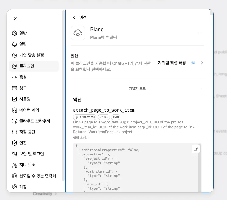The height and width of the screenshot is (200, 227).
Task: Click the 액션 section heading
Action: click(77, 100)
